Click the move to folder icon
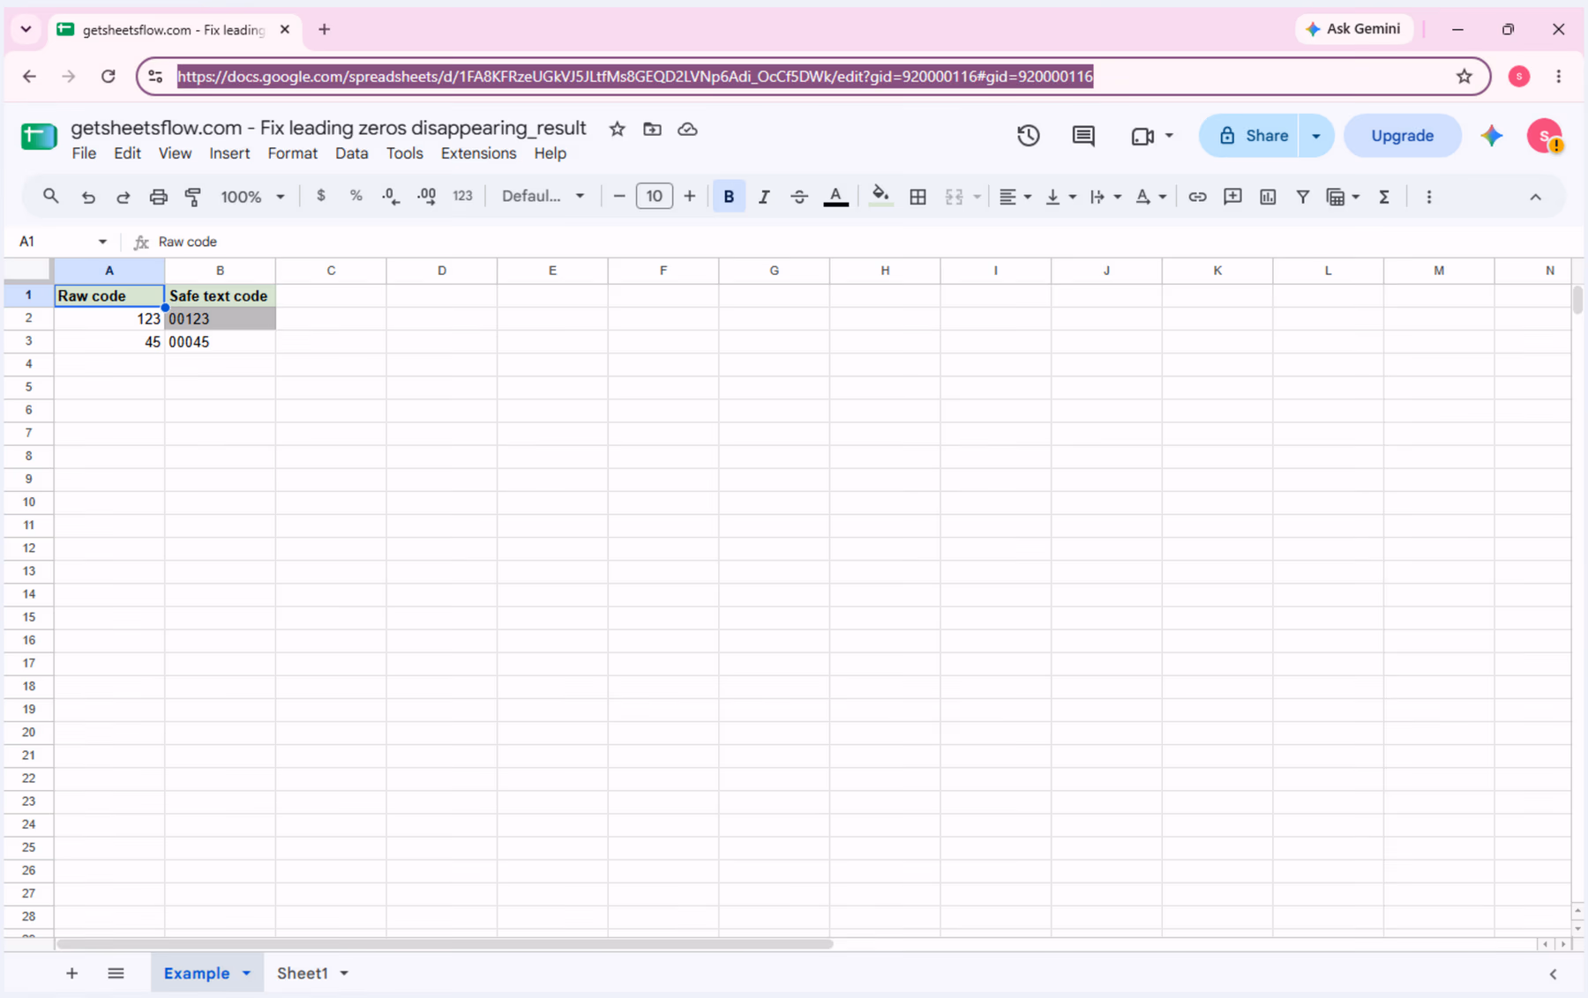The image size is (1588, 998). 652,130
